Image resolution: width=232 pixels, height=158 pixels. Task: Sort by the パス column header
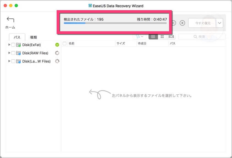173,43
